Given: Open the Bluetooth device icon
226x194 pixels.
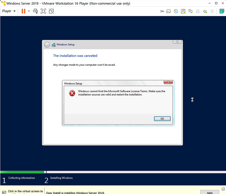Looking at the screenshot, I should (212, 11).
